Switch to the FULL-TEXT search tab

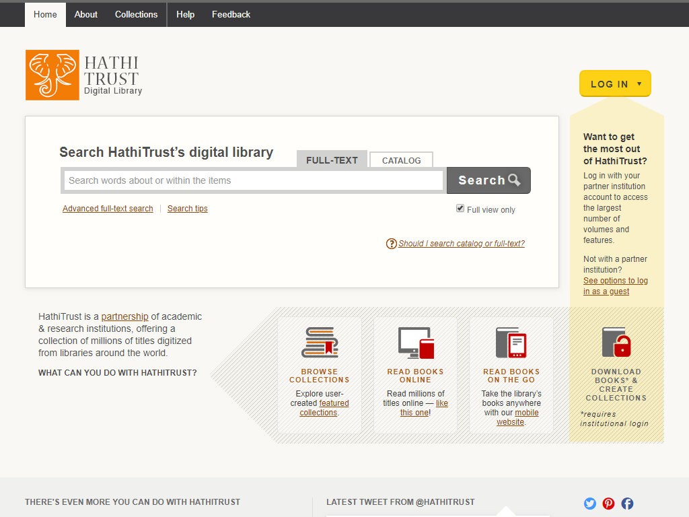point(332,159)
